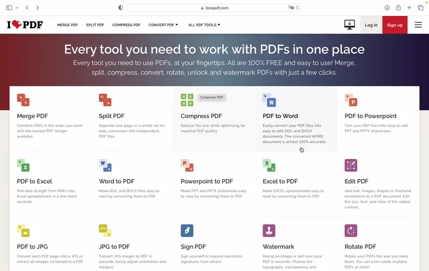Click the Sign PDF title
This screenshot has width=429, height=271.
point(193,247)
